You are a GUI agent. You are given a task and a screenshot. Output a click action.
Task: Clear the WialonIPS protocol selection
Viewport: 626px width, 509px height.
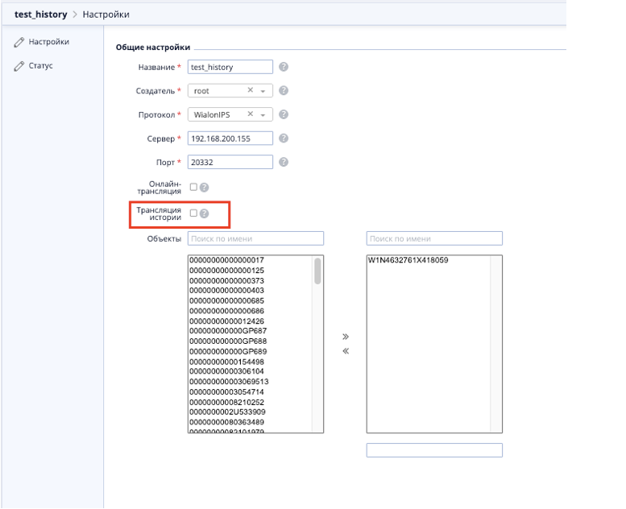(x=250, y=114)
